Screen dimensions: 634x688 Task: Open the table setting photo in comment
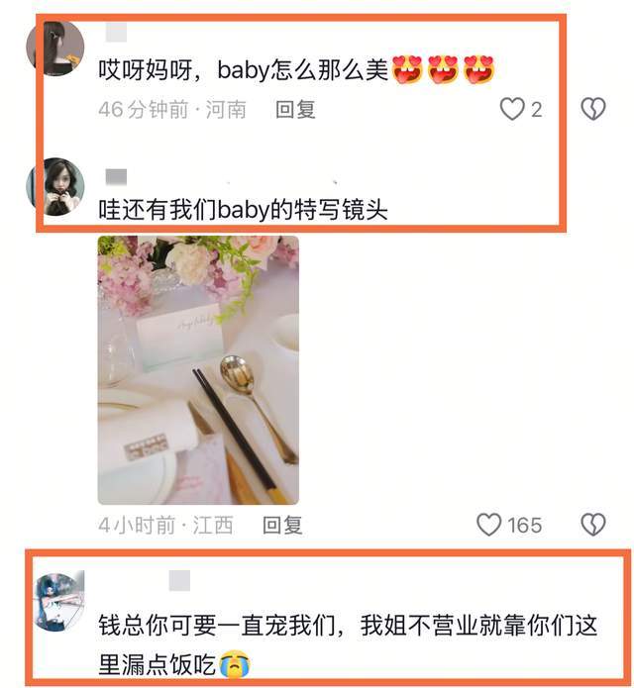point(198,370)
